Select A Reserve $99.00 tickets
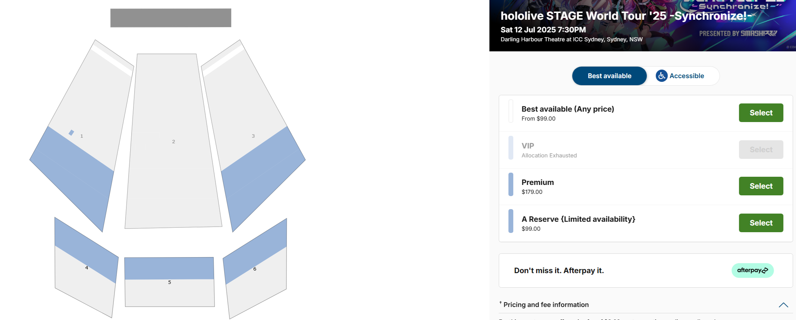Viewport: 796px width, 320px height. click(761, 223)
